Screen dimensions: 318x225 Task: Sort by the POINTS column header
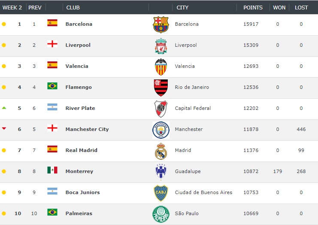pyautogui.click(x=253, y=8)
